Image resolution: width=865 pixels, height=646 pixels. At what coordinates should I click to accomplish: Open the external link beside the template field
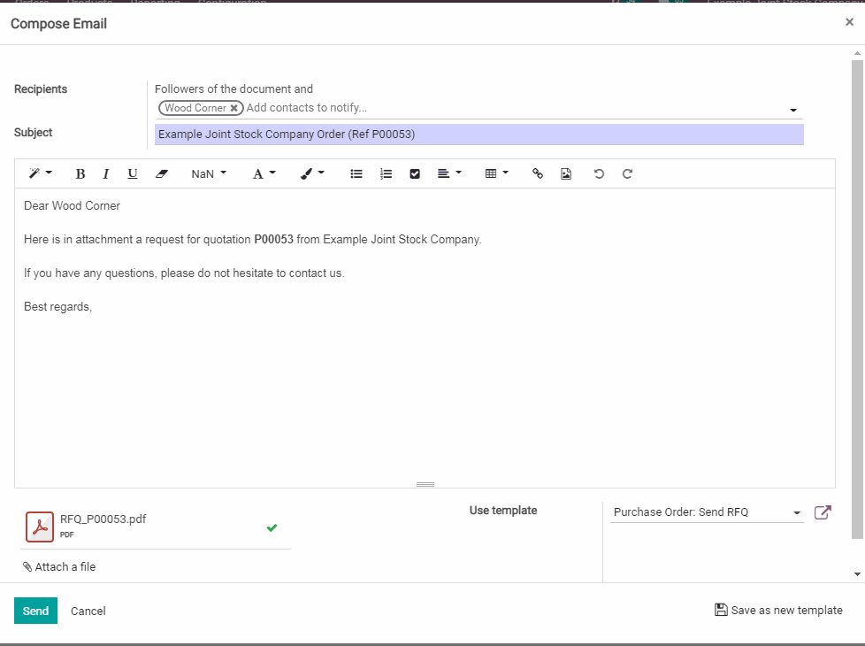(x=823, y=512)
